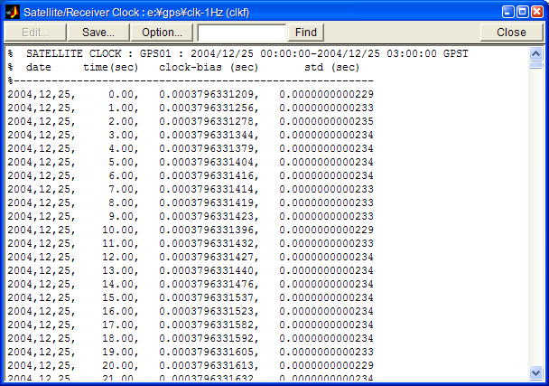The width and height of the screenshot is (549, 386).
Task: Click the MATLAB icon in the title bar
Action: [x=12, y=10]
